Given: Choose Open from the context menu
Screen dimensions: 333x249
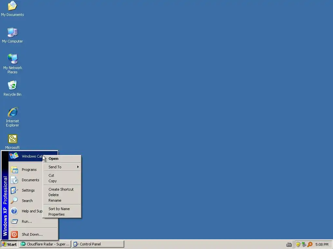Looking at the screenshot, I should click(x=62, y=159).
